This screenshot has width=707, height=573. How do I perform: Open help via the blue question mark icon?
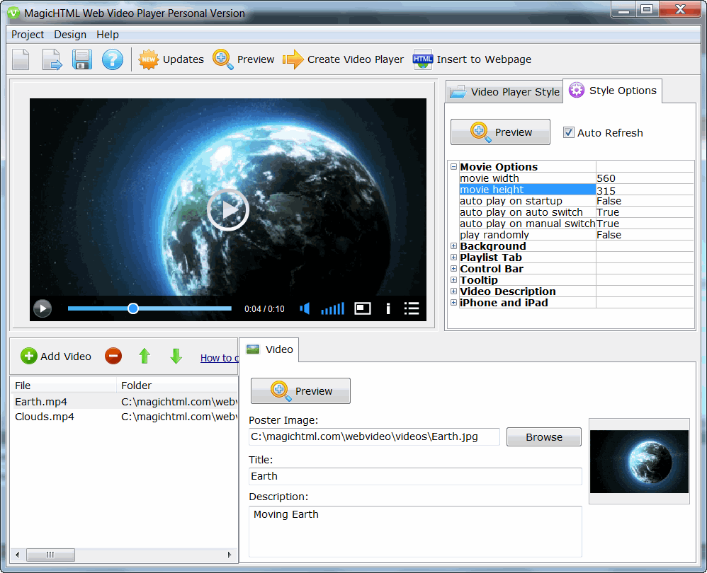(112, 59)
